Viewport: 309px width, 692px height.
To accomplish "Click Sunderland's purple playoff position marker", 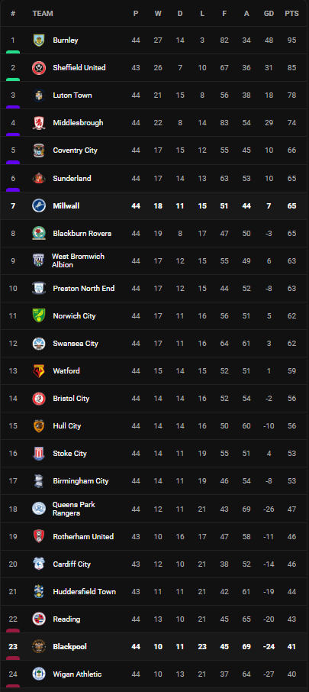I will (x=13, y=189).
